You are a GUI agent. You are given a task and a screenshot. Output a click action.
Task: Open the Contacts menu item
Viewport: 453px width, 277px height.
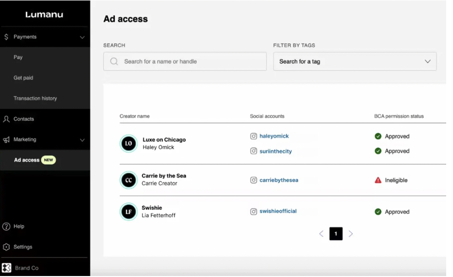(x=23, y=119)
